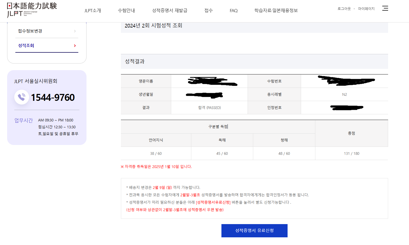Select the 성적조회 sidebar item
This screenshot has width=409, height=245.
26,45
